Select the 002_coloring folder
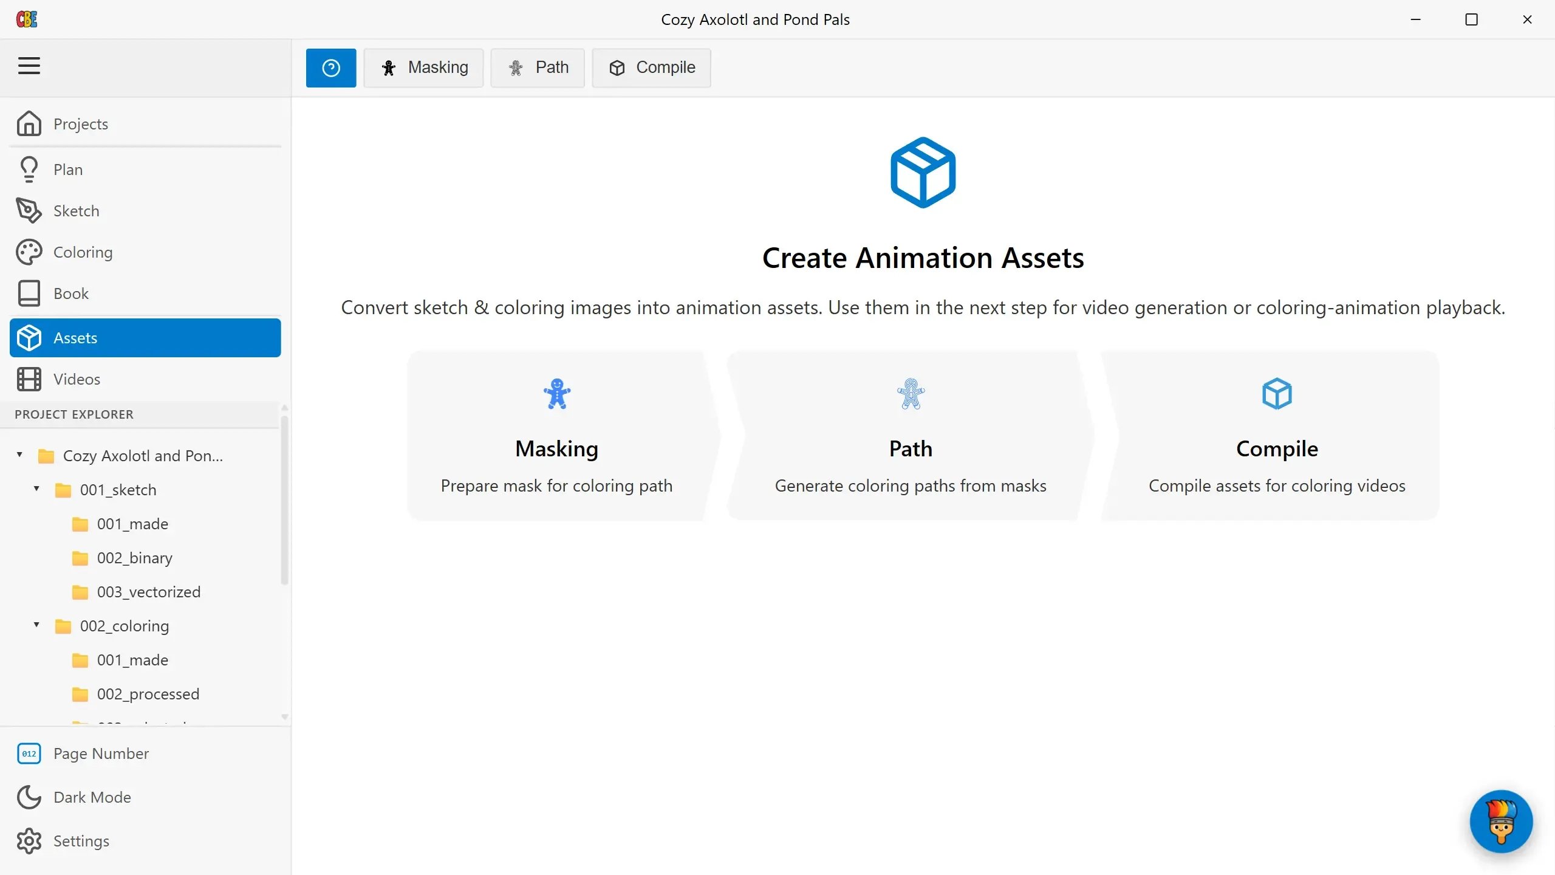 pos(125,626)
